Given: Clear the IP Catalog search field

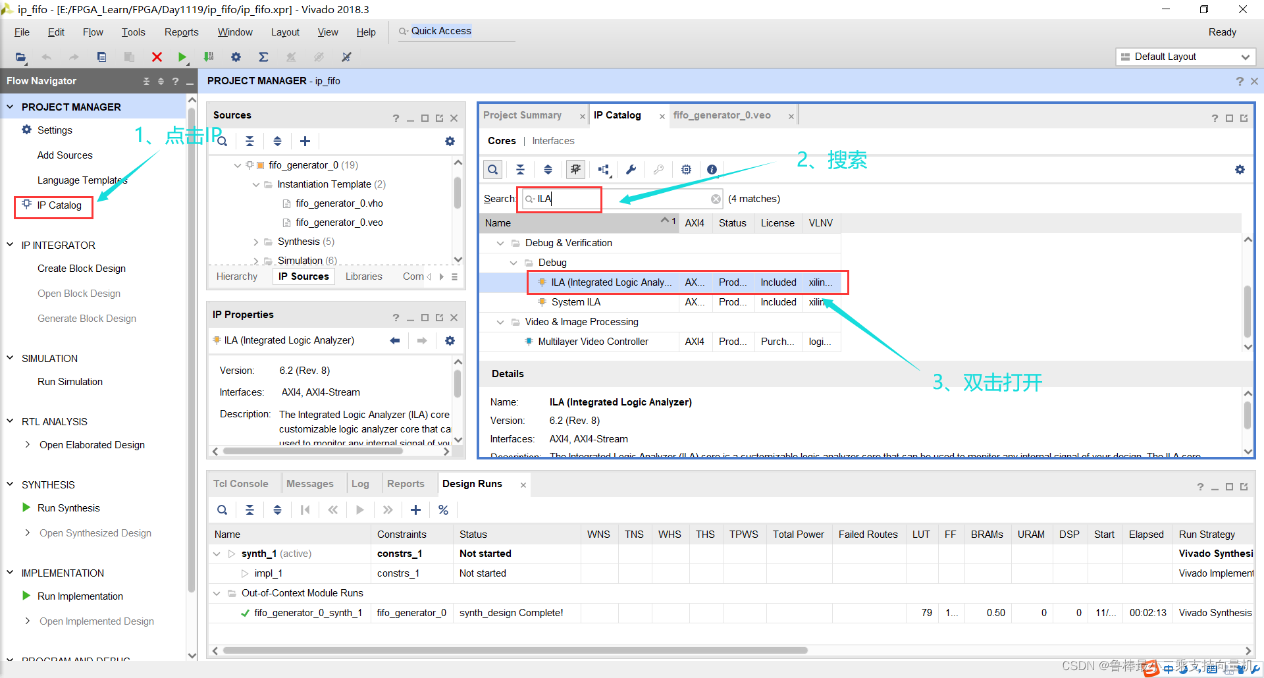Looking at the screenshot, I should pyautogui.click(x=716, y=199).
